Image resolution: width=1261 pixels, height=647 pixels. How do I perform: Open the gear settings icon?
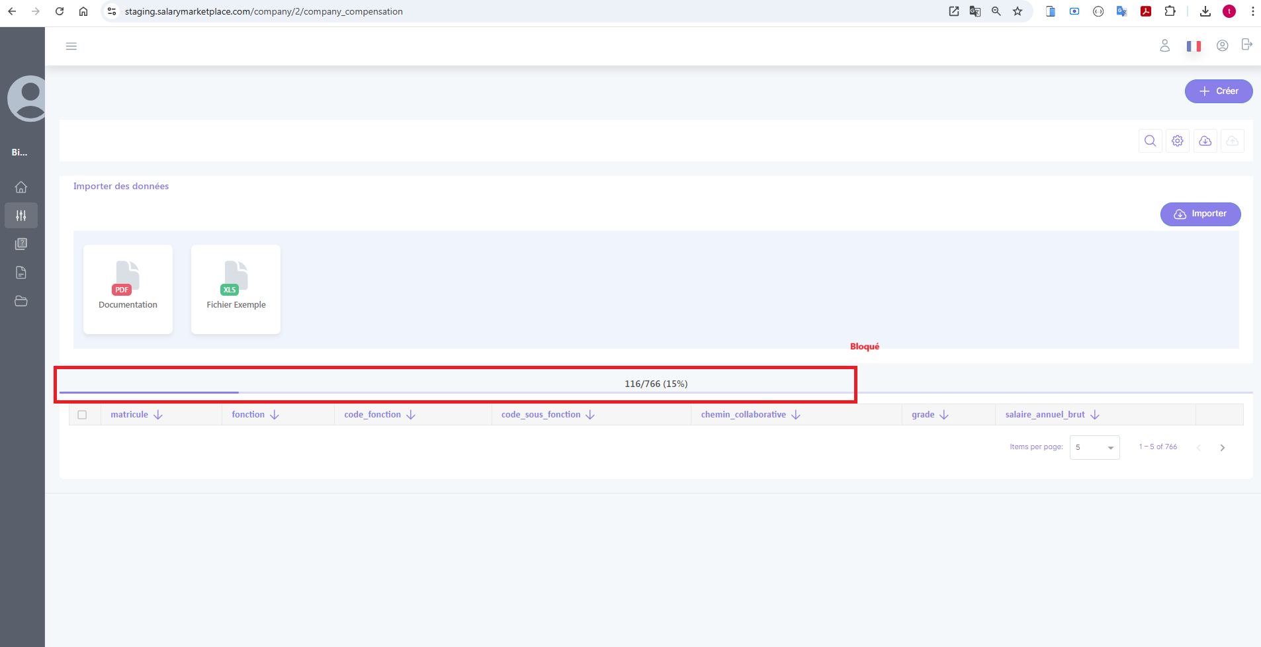pyautogui.click(x=1178, y=141)
